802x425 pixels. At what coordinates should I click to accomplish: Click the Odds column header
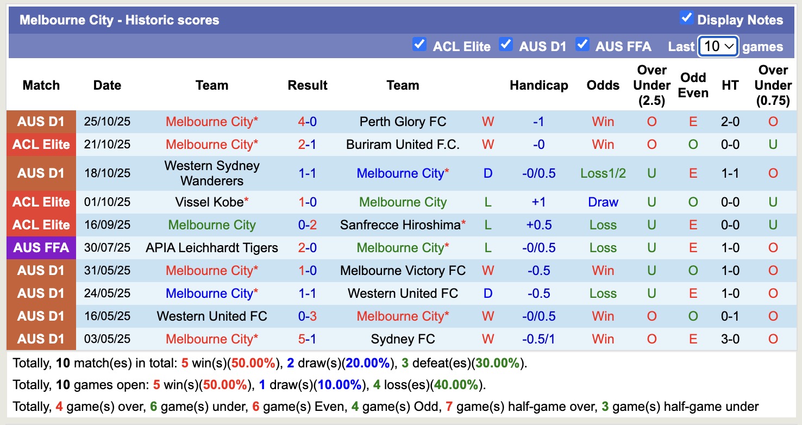tap(603, 85)
